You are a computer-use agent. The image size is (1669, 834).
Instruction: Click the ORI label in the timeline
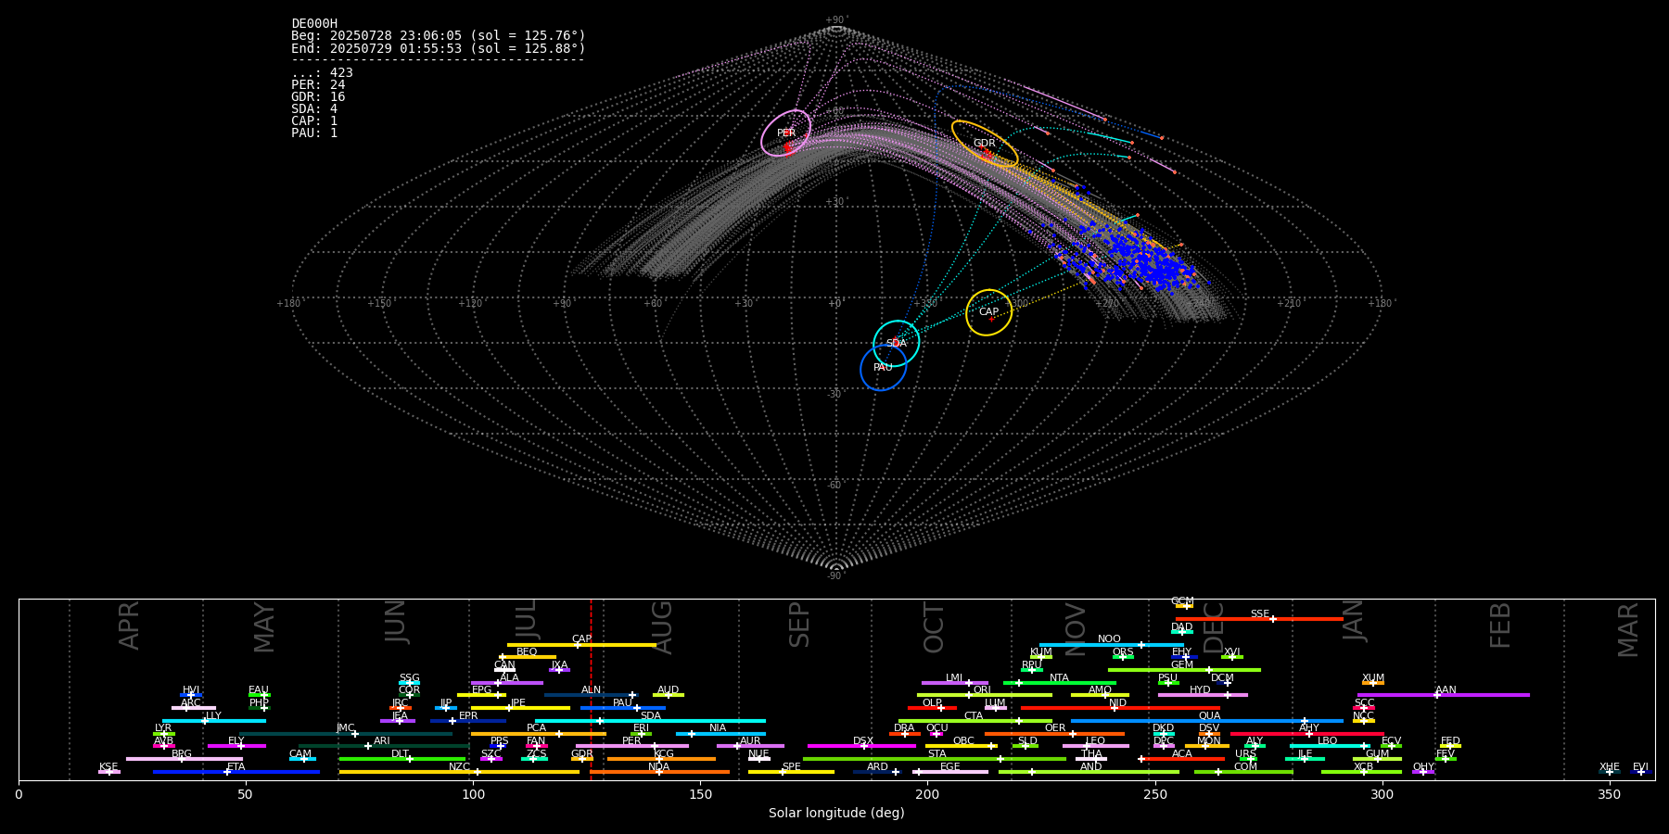(982, 690)
